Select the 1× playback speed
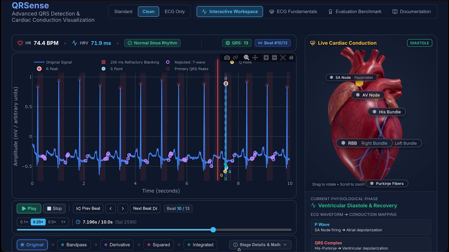449x252 pixels. [x=63, y=222]
